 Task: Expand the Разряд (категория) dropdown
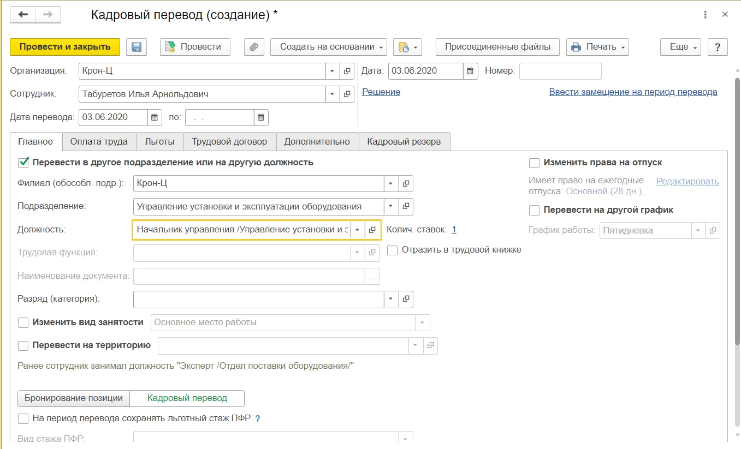coord(391,299)
